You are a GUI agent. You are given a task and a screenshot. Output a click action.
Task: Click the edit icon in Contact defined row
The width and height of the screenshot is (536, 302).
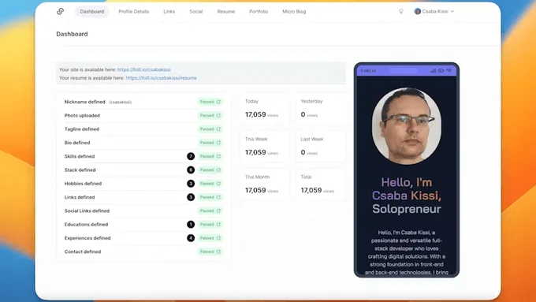tap(219, 252)
